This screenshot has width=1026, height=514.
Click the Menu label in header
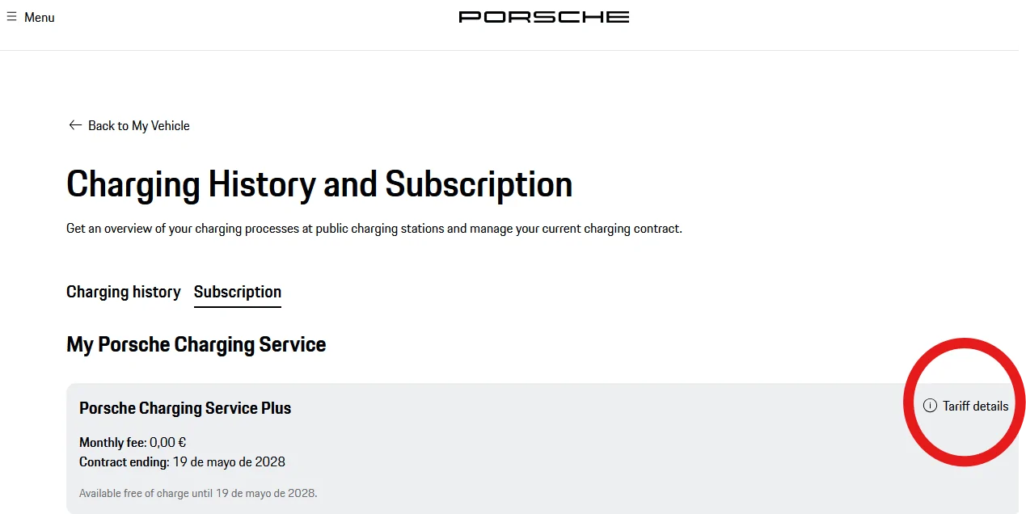[x=40, y=17]
